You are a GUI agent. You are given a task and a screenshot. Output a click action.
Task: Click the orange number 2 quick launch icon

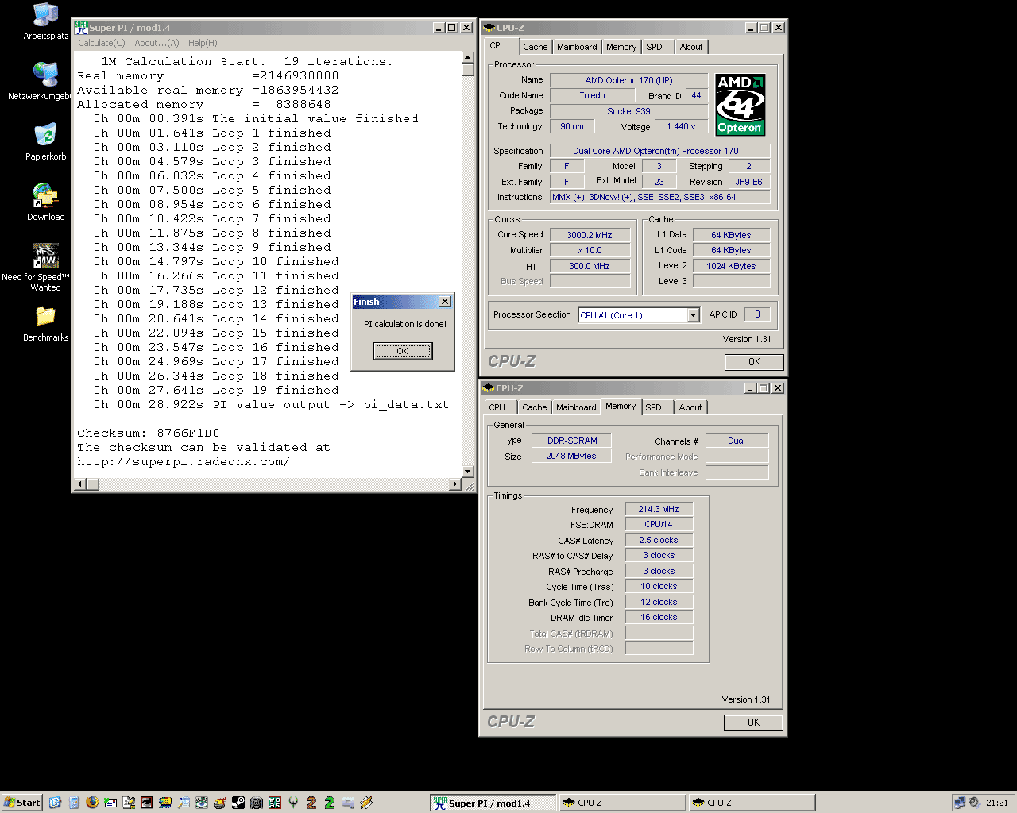[311, 803]
